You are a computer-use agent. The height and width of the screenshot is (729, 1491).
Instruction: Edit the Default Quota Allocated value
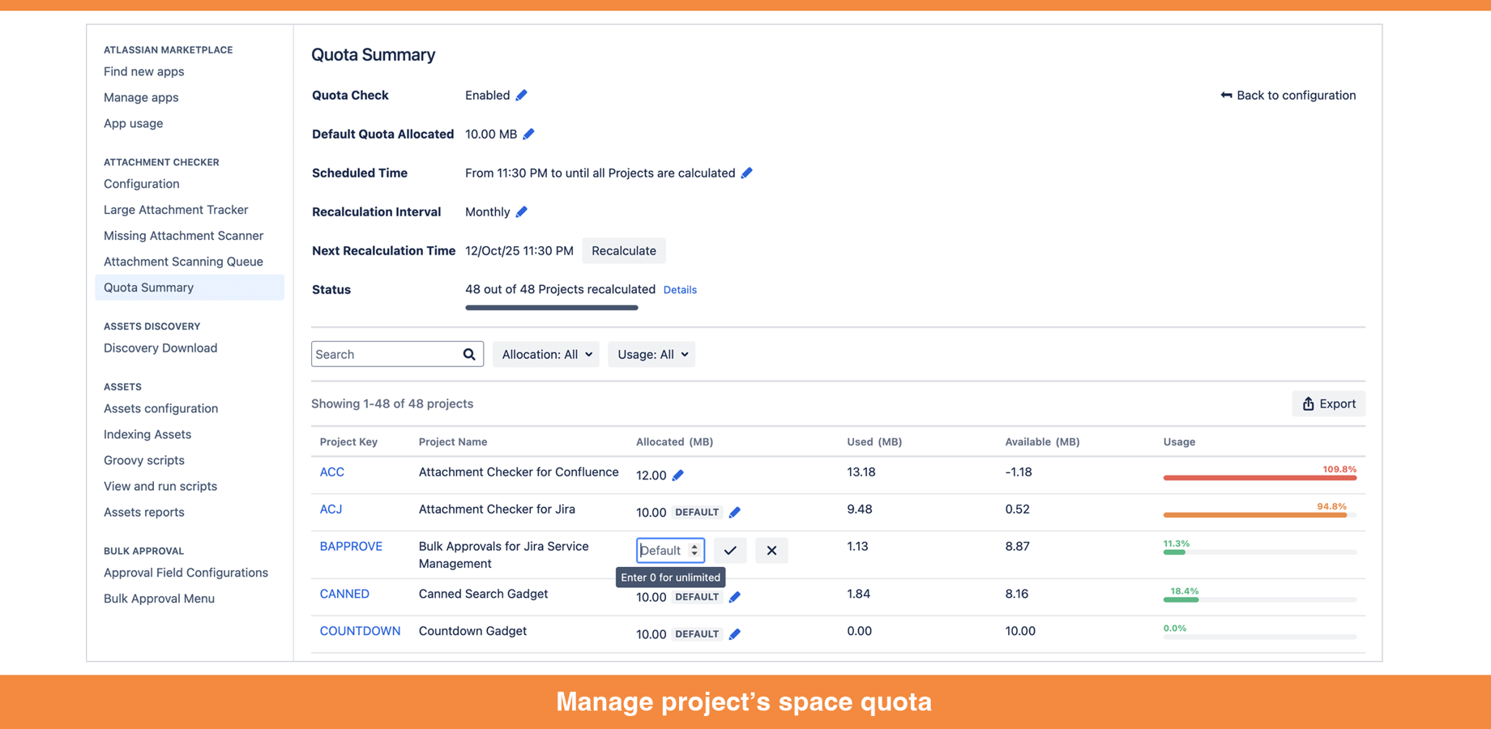pos(529,134)
